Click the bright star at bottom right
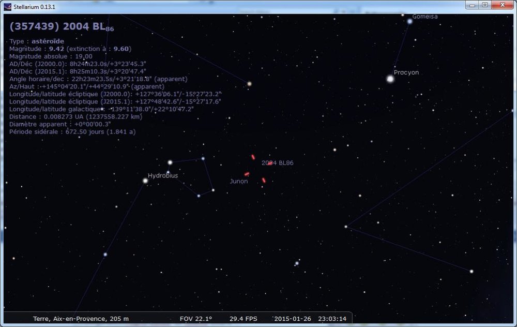Screen dimensions: 517x327 click(x=472, y=271)
